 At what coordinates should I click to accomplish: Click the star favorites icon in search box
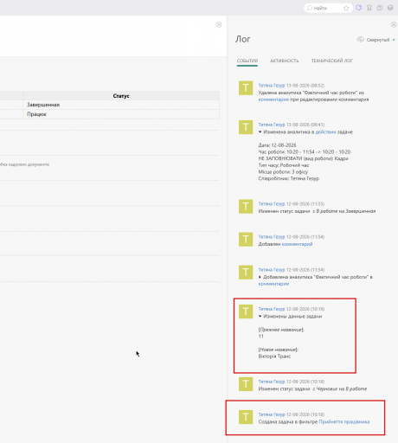point(346,8)
